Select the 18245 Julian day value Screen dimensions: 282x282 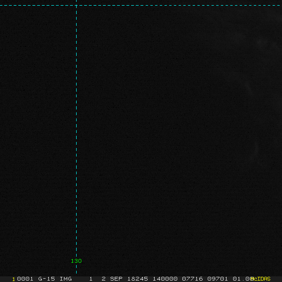pos(138,279)
